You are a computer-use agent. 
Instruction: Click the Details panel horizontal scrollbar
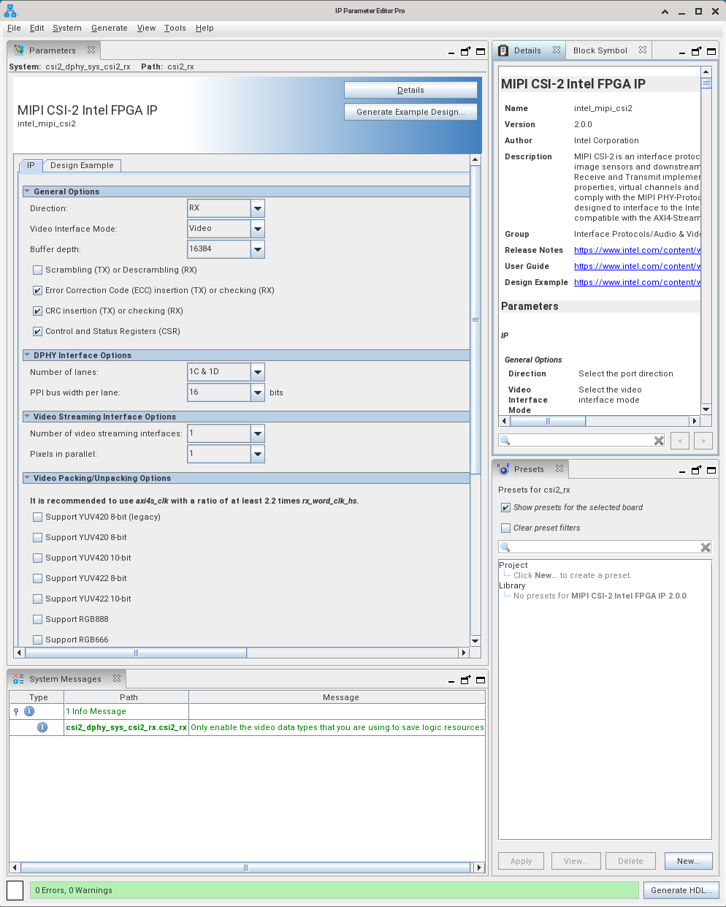click(548, 421)
